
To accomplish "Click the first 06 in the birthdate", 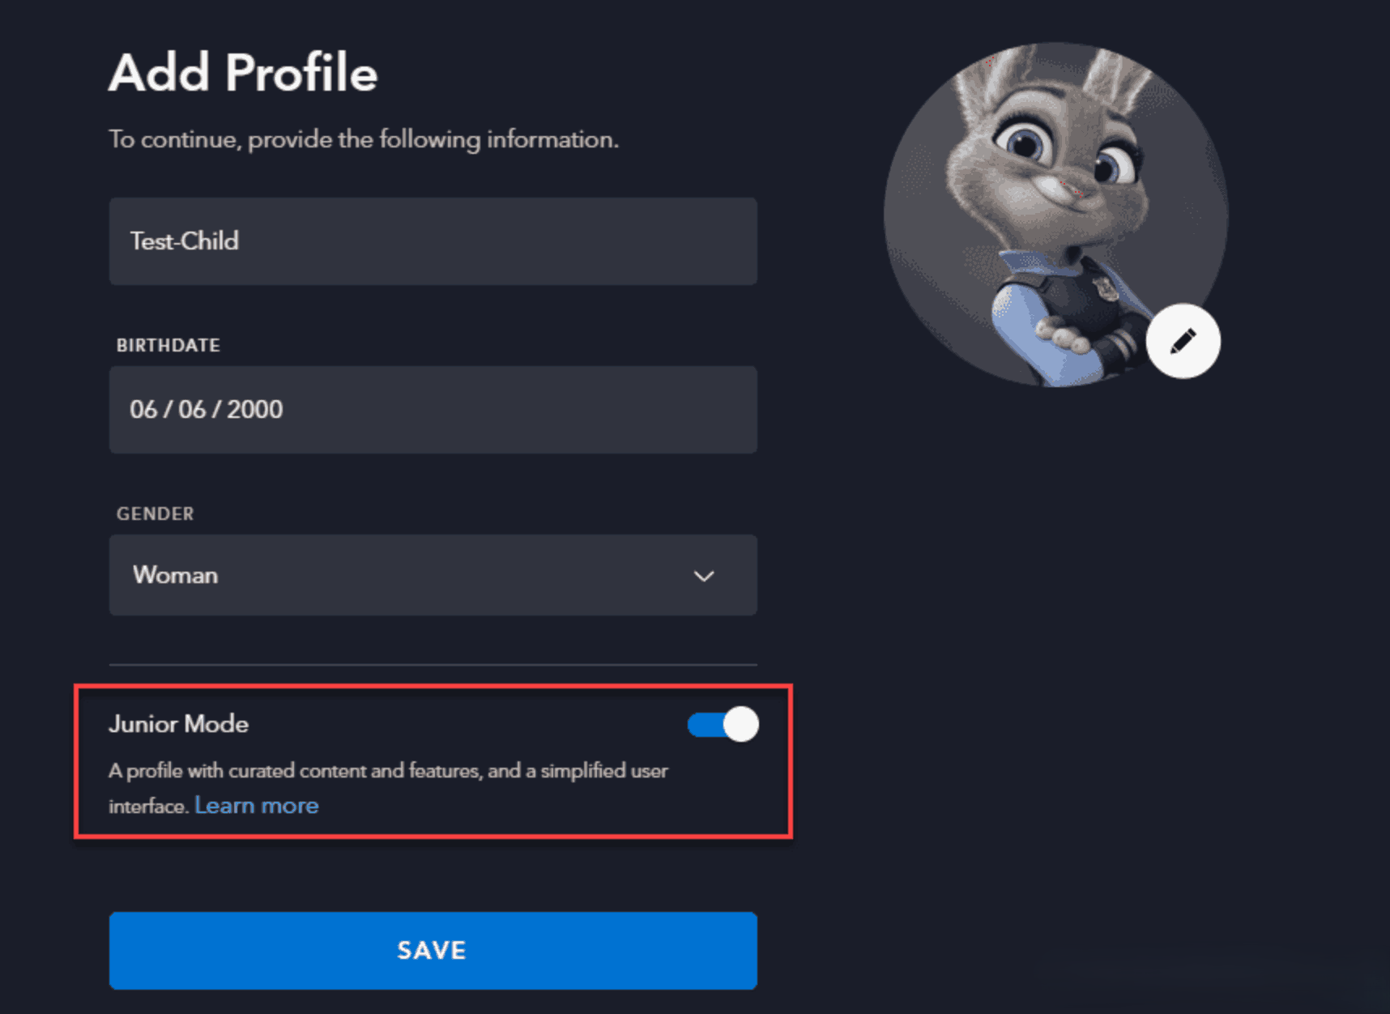I will coord(143,410).
